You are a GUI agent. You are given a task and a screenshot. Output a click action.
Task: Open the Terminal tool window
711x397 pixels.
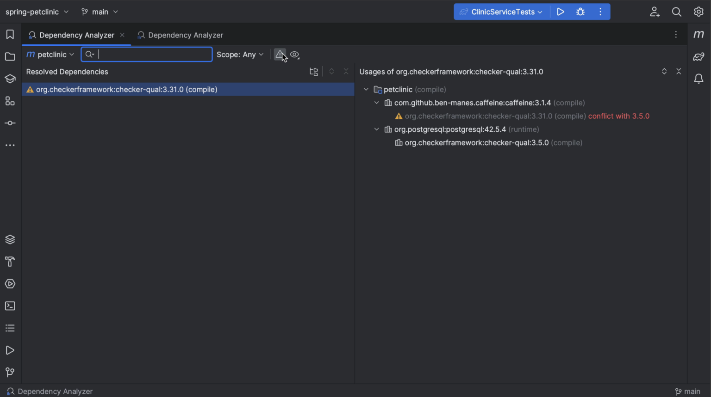tap(10, 305)
